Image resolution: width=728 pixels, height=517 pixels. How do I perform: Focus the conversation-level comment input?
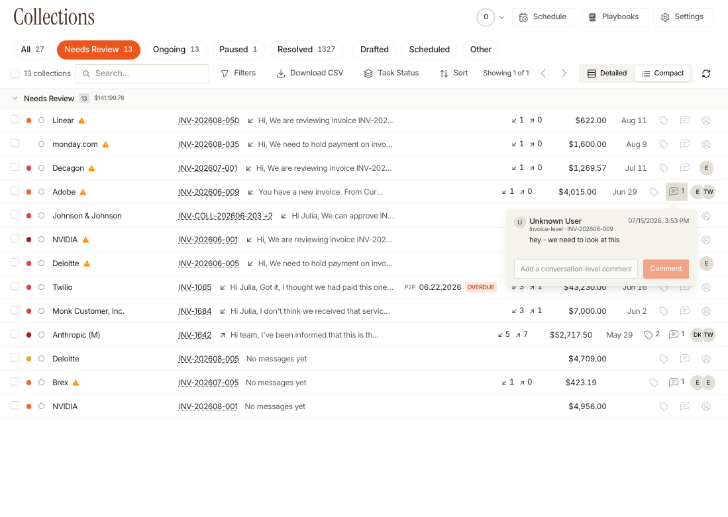click(576, 269)
